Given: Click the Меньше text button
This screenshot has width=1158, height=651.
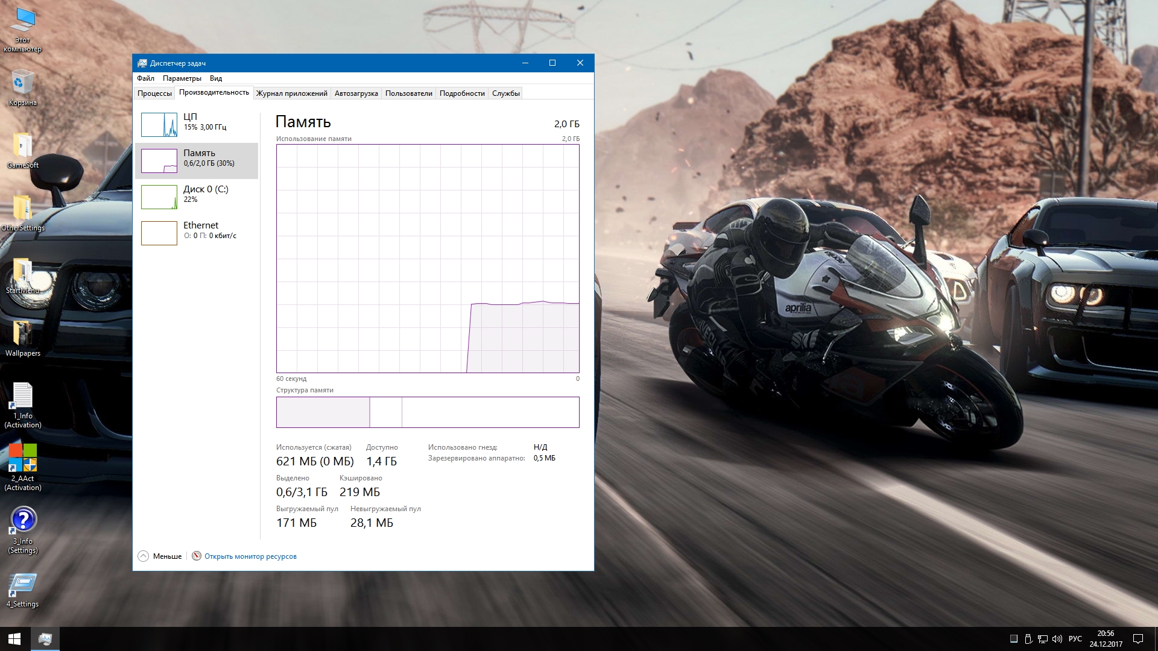Looking at the screenshot, I should click(167, 556).
